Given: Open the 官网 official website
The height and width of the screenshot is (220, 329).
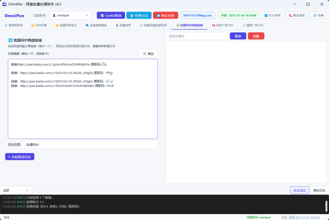Looking at the screenshot, I should (318, 15).
